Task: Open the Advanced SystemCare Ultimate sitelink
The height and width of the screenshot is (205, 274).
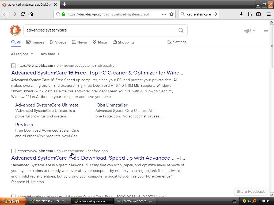Action: click(x=47, y=105)
